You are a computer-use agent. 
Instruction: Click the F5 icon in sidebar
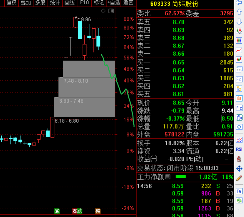click(x=239, y=191)
